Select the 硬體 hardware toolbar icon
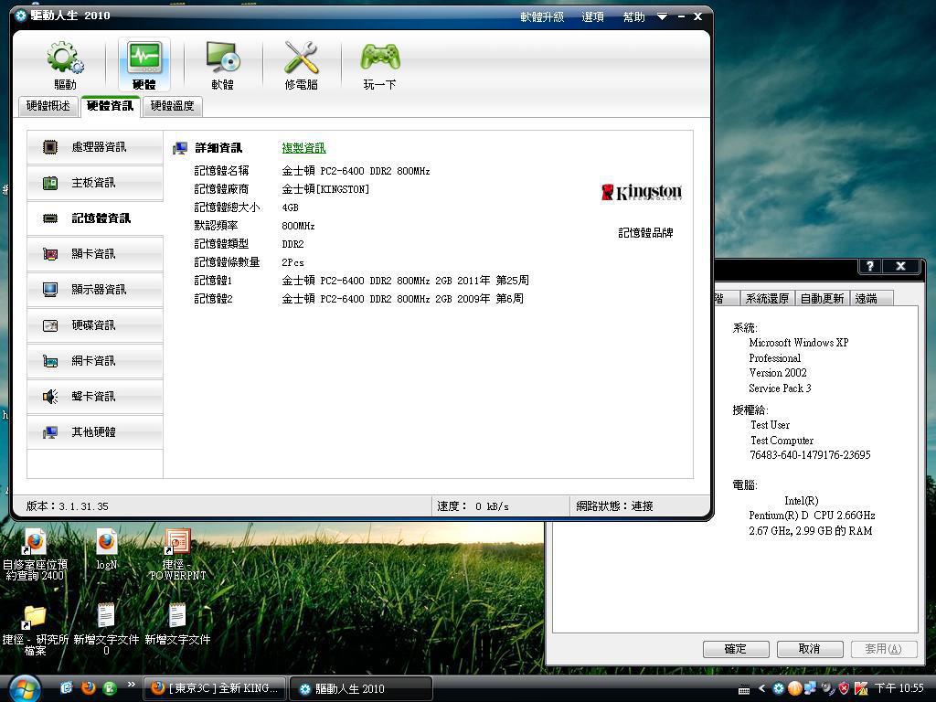Viewport: 936px width, 702px height. pyautogui.click(x=144, y=64)
